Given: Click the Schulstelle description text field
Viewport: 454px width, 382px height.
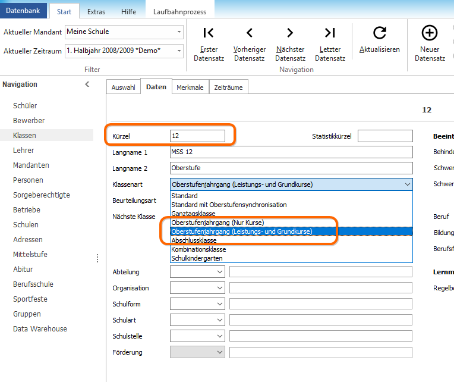Looking at the screenshot, I should tap(321, 336).
